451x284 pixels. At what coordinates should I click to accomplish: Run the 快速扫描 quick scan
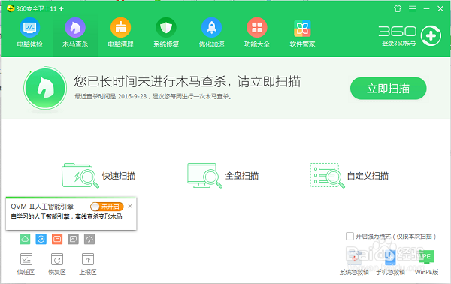pos(98,175)
